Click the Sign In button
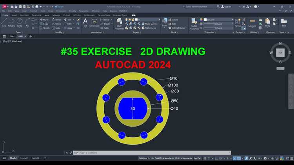Image resolution: width=294 pixels, height=165 pixels. pyautogui.click(x=226, y=7)
